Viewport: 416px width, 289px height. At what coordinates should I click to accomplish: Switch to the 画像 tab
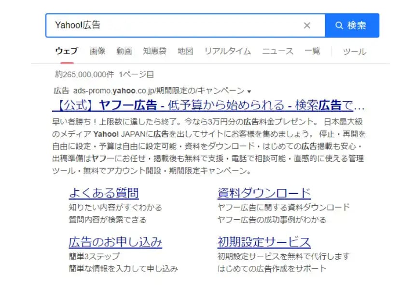97,51
